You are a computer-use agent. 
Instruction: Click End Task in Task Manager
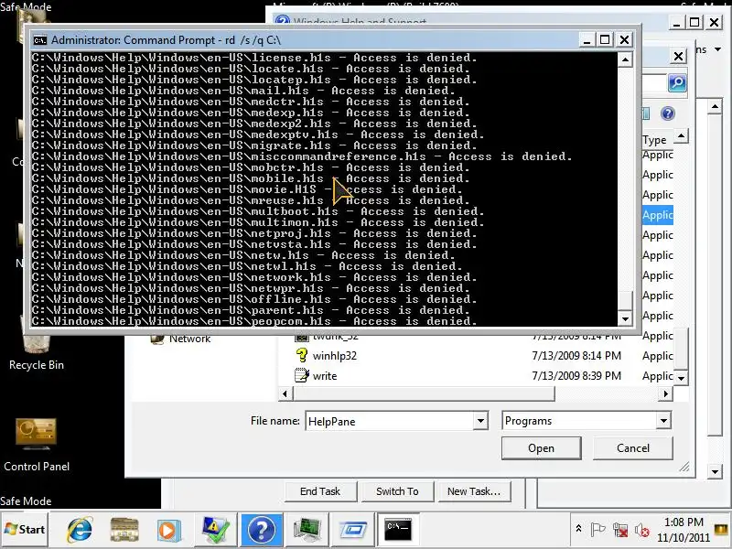coord(320,491)
